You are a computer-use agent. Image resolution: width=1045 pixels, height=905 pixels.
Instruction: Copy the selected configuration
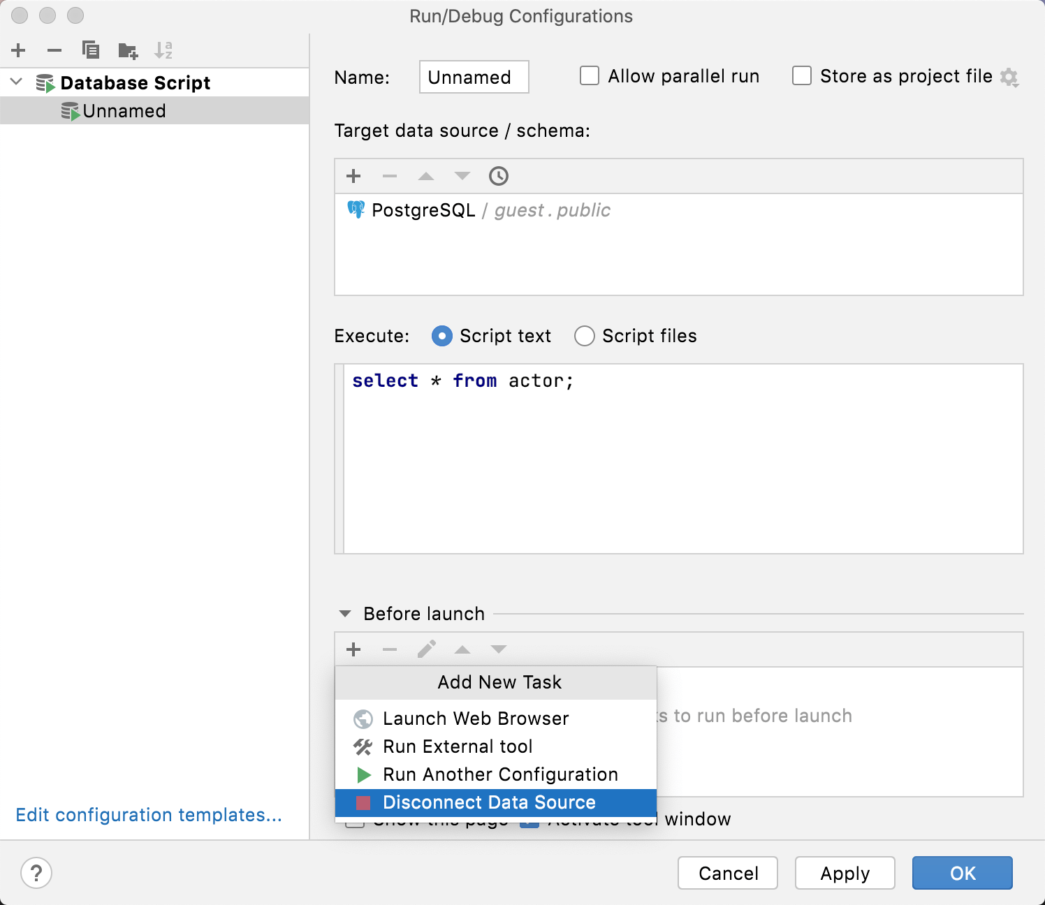[91, 50]
